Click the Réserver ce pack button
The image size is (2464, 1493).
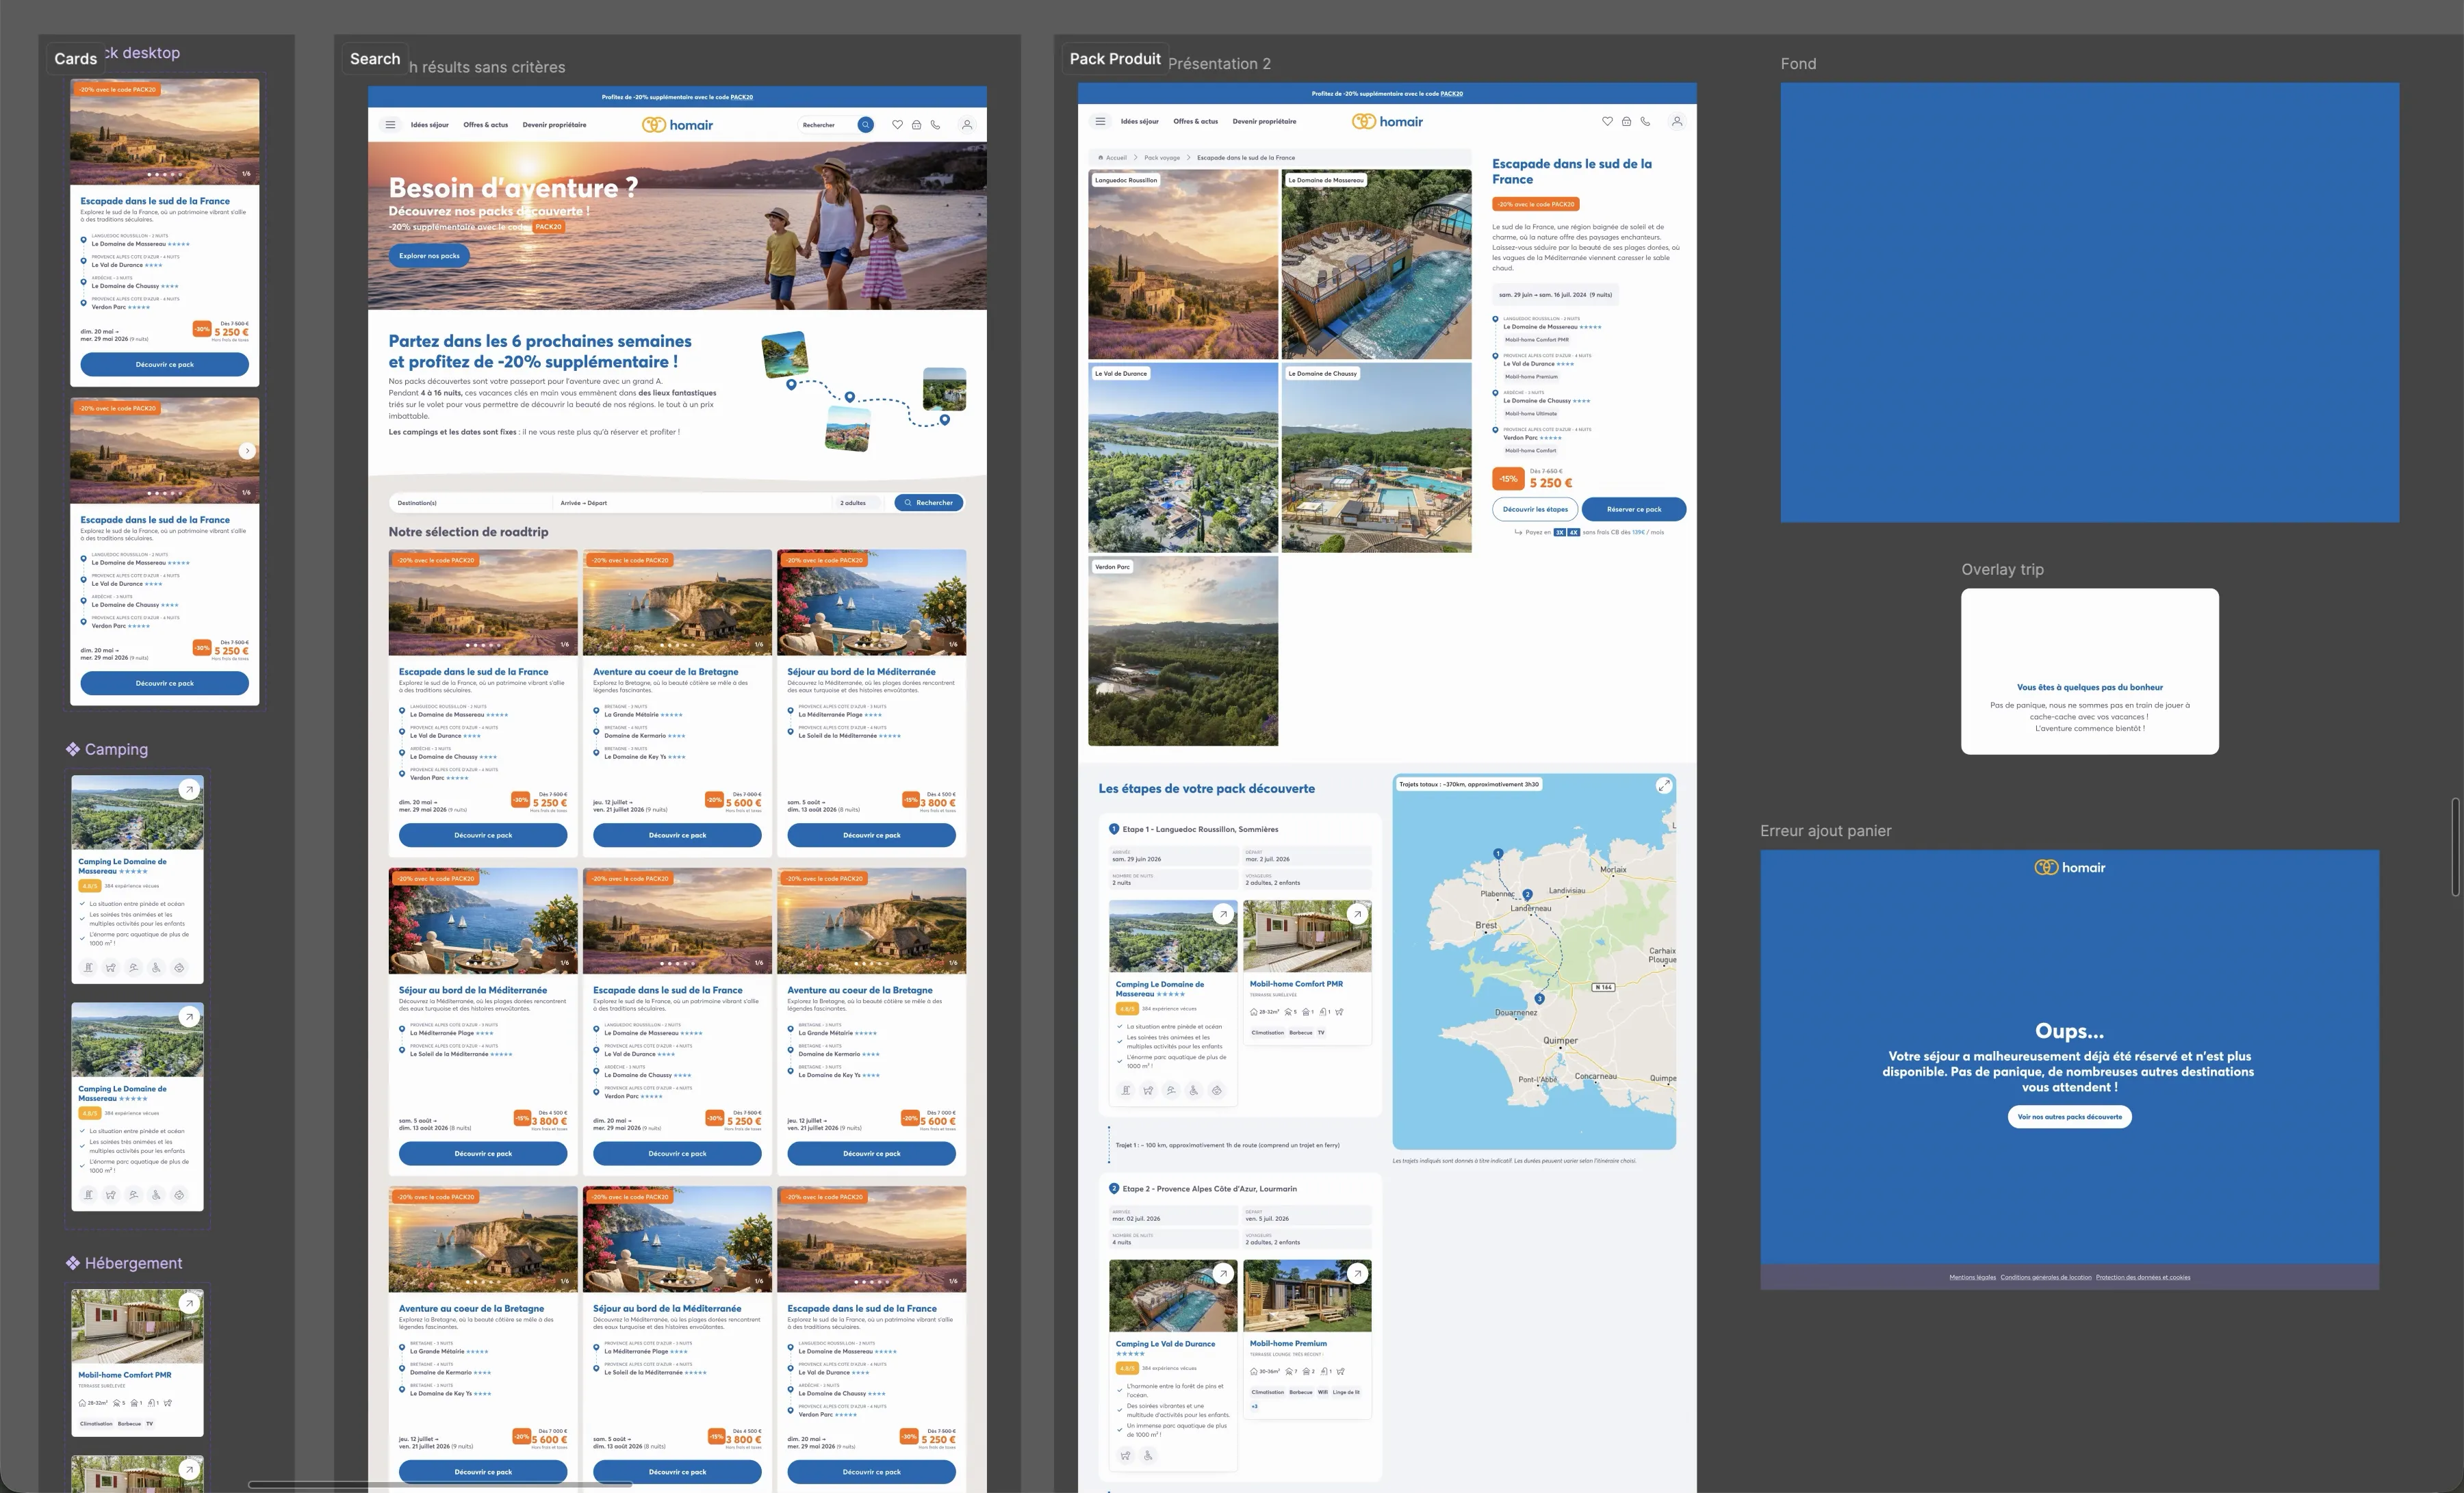pyautogui.click(x=1634, y=509)
